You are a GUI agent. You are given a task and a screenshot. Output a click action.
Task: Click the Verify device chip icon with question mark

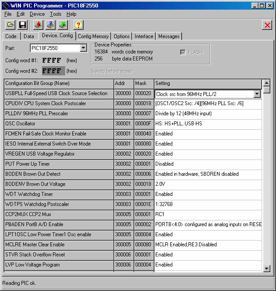pyautogui.click(x=50, y=25)
